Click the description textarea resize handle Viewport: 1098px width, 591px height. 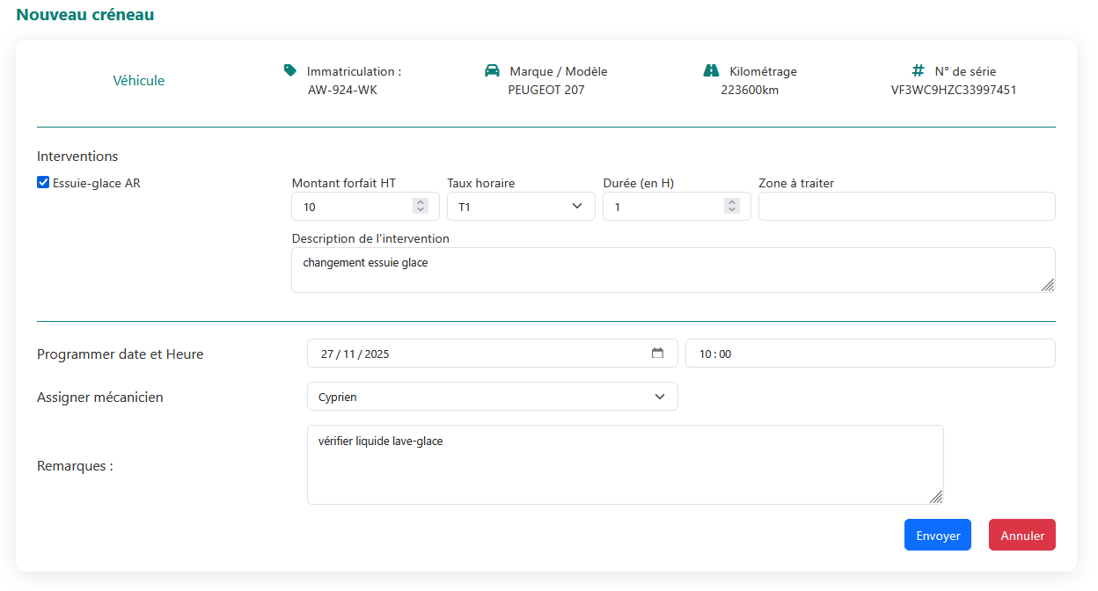click(1047, 285)
